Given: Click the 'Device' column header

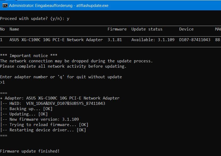Looking at the screenshot, I should [186, 29].
